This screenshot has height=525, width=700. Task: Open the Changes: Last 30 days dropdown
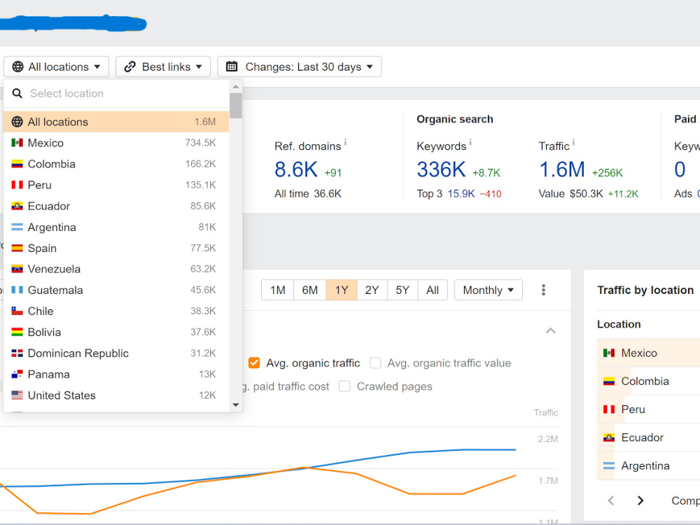(299, 66)
